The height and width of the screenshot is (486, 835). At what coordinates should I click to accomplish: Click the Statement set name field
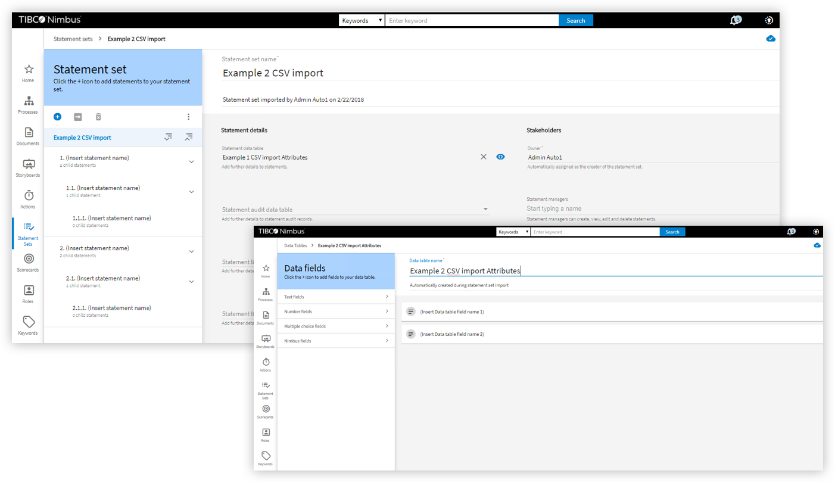[x=500, y=73]
